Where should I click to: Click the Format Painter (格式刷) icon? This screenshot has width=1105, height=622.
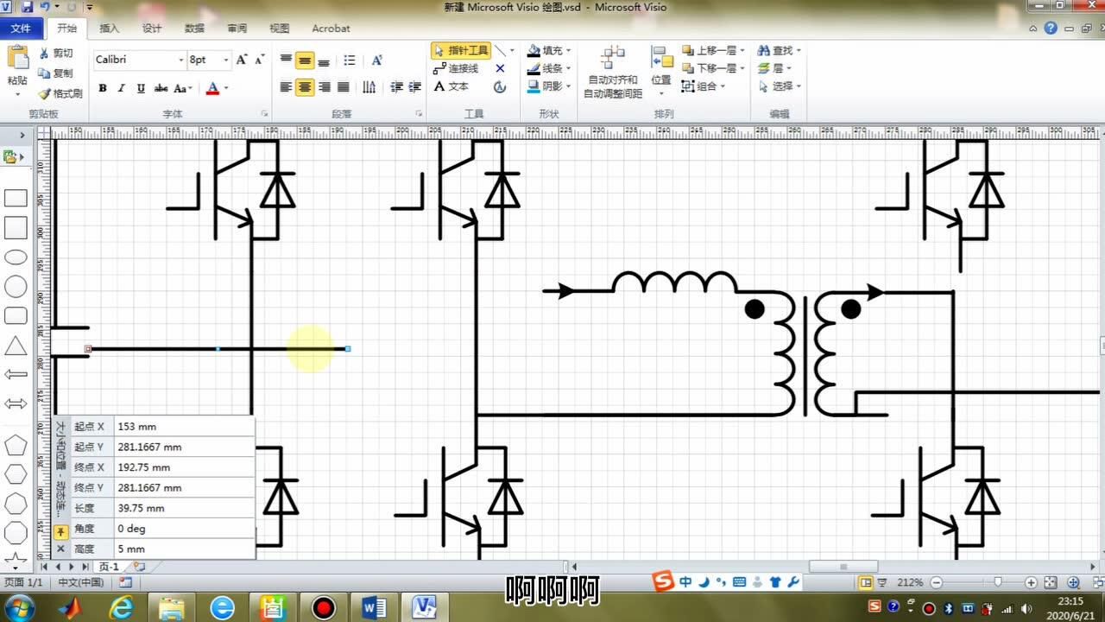coord(60,93)
